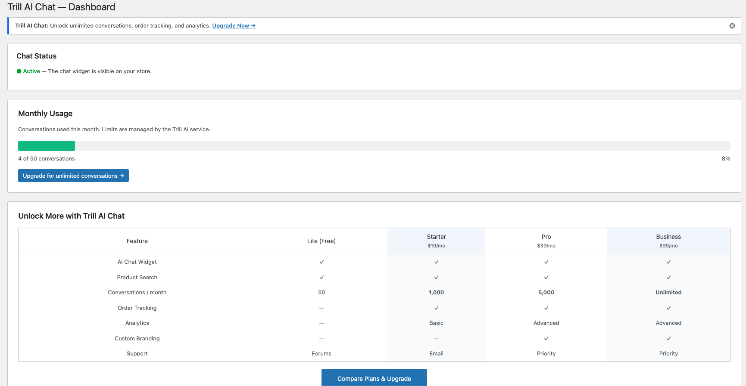Click the Unlimited conversations value for Business
This screenshot has width=746, height=386.
click(668, 293)
